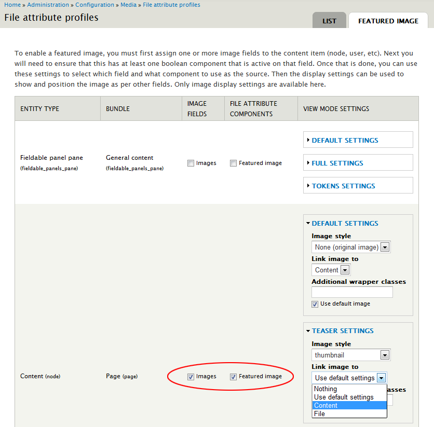Screen dimensions: 434x427
Task: Enable the Images checkbox for General content bundle
Action: click(x=191, y=163)
